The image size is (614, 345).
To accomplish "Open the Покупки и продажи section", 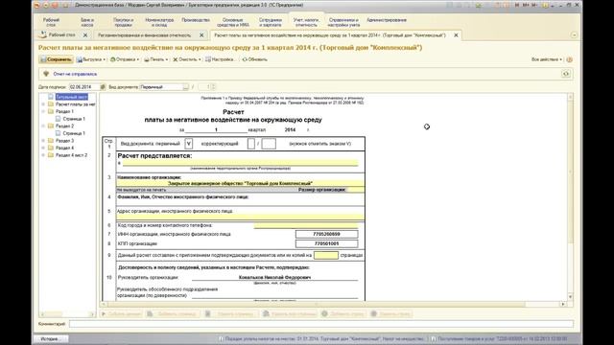I will coord(123,22).
